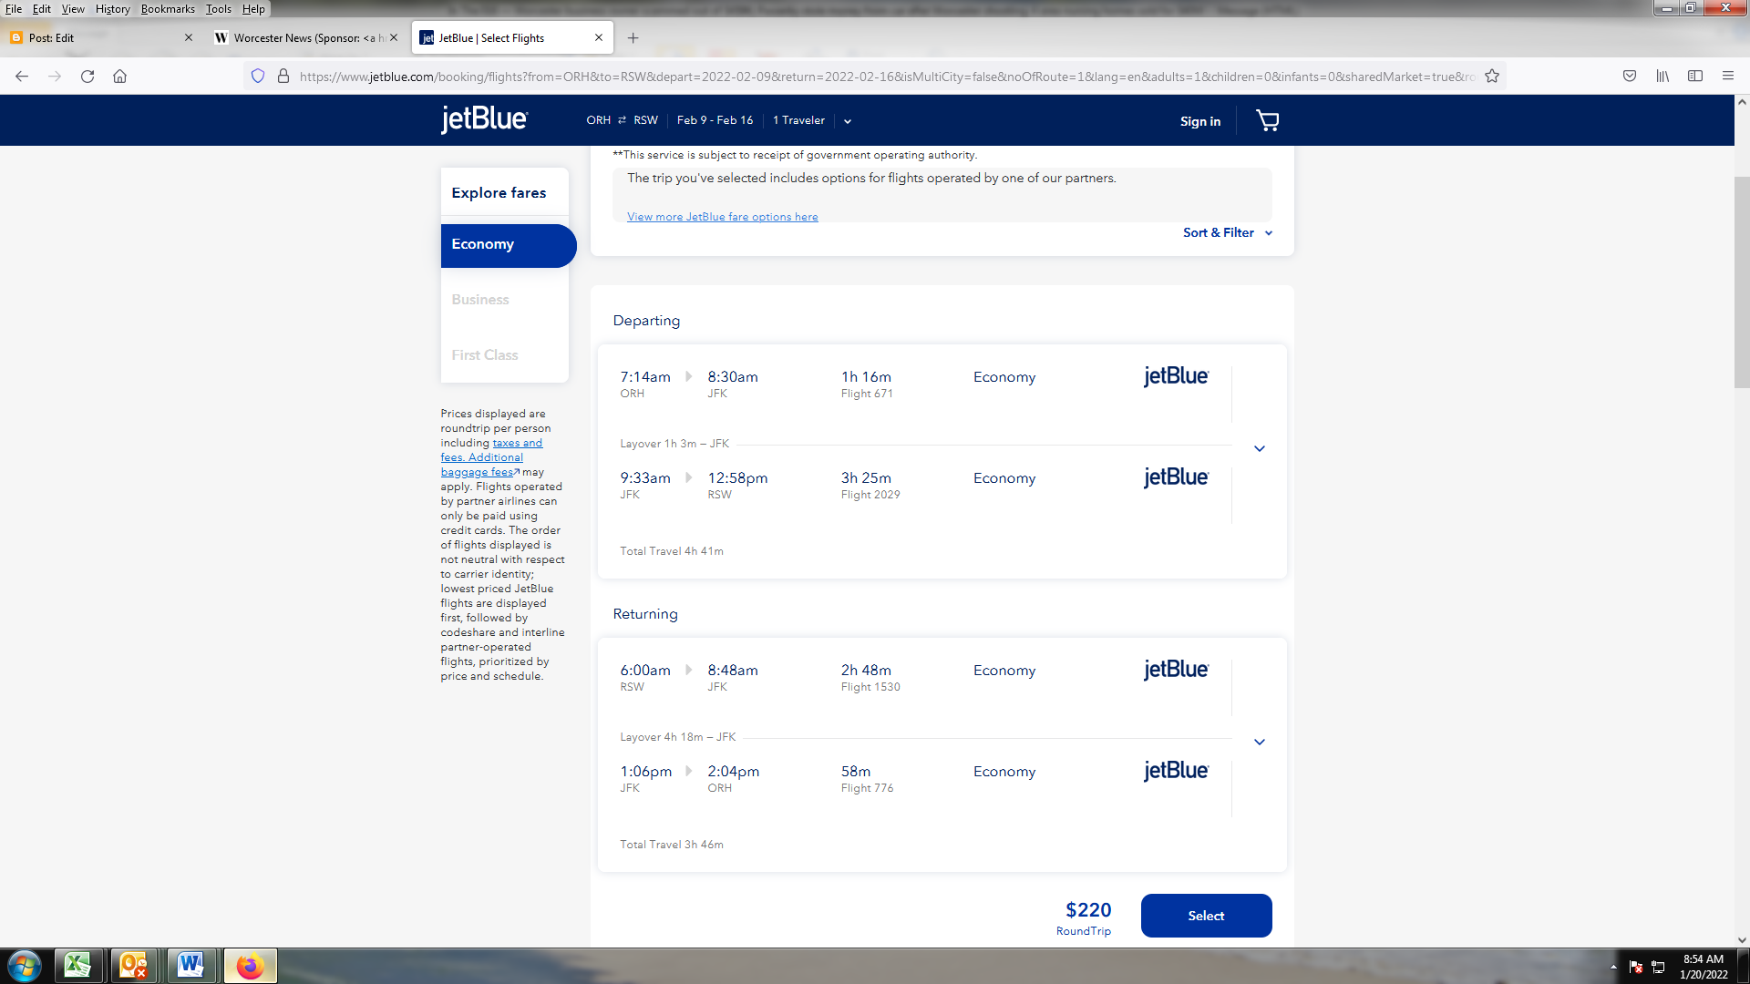Expand the trip details dropdown in header
This screenshot has width=1750, height=984.
pos(848,121)
